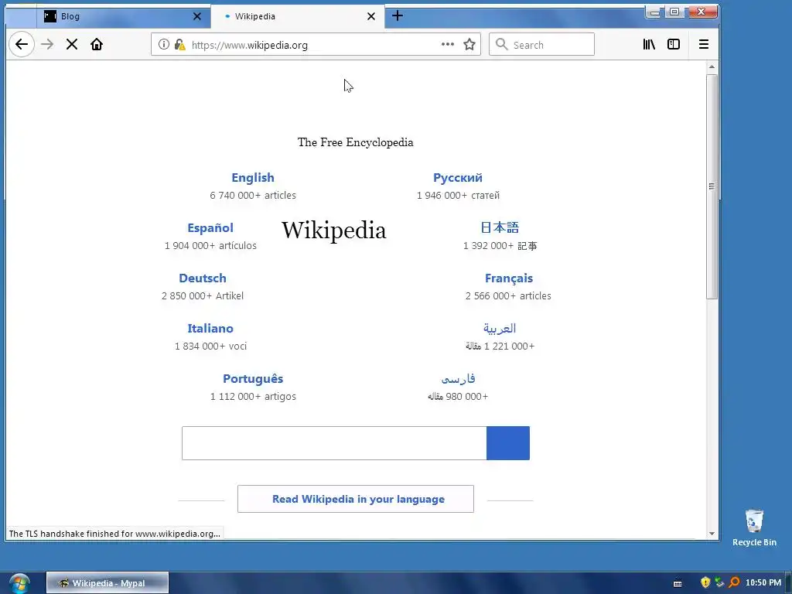Open the hamburger application menu
This screenshot has width=792, height=594.
tap(704, 44)
